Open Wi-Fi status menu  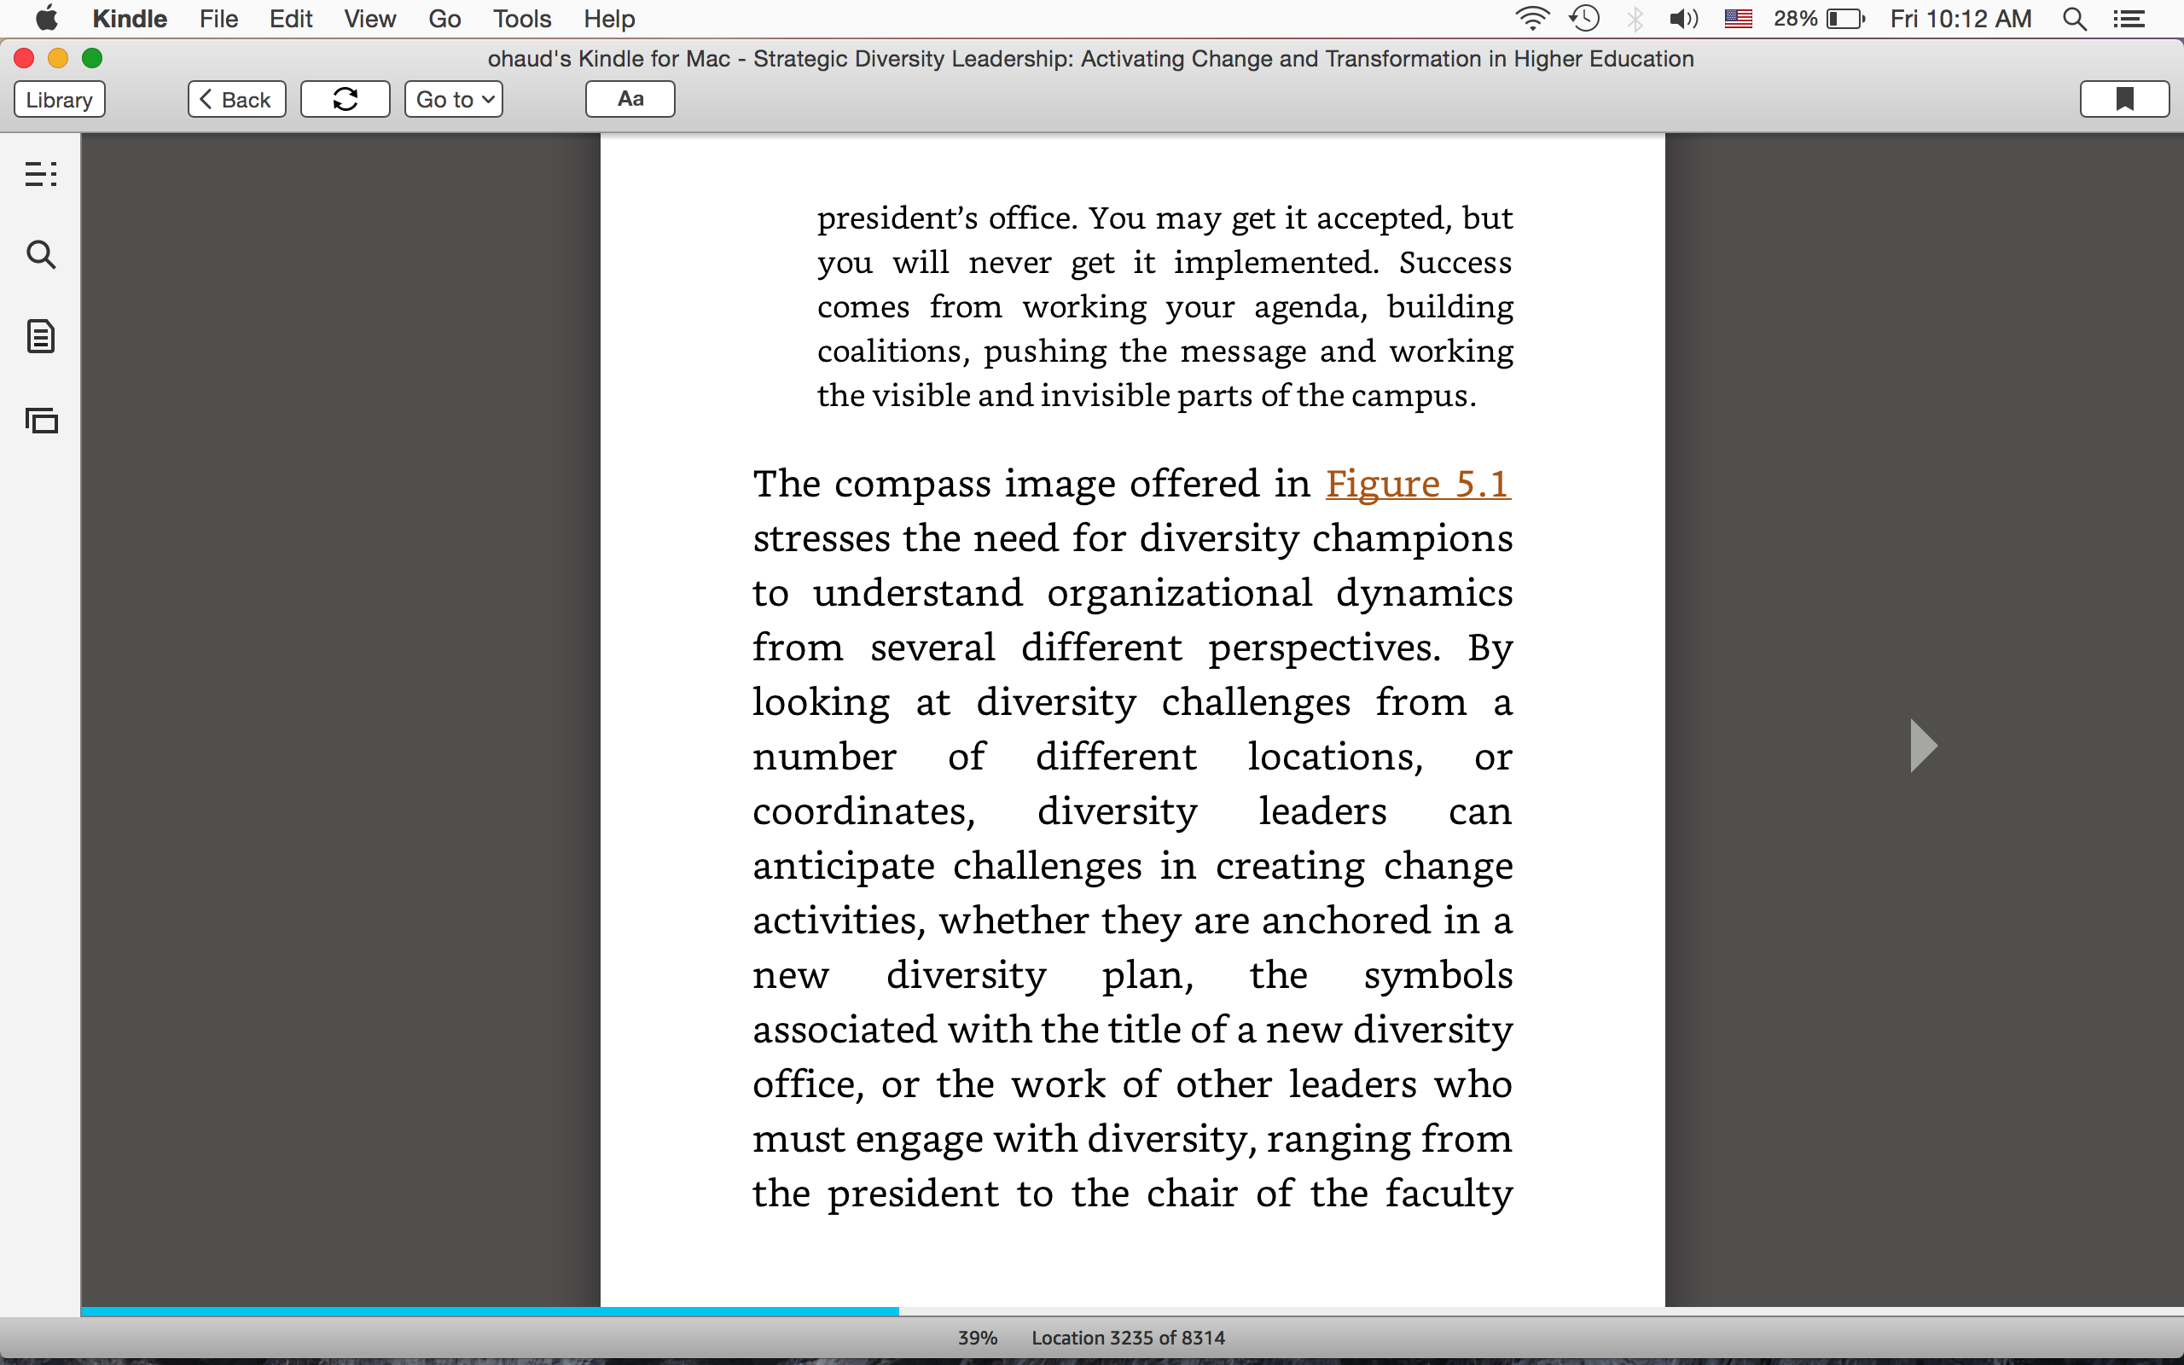1531,18
